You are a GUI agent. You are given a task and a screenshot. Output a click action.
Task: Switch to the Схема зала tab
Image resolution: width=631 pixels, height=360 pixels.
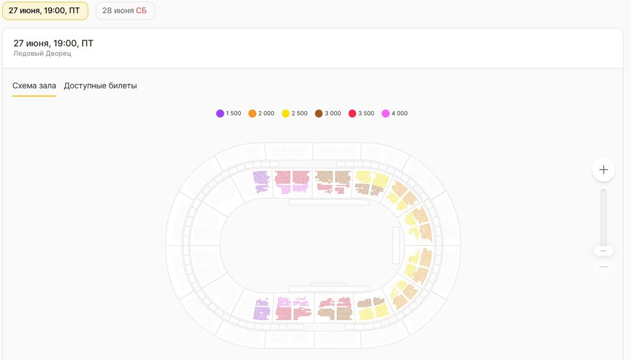pos(34,86)
